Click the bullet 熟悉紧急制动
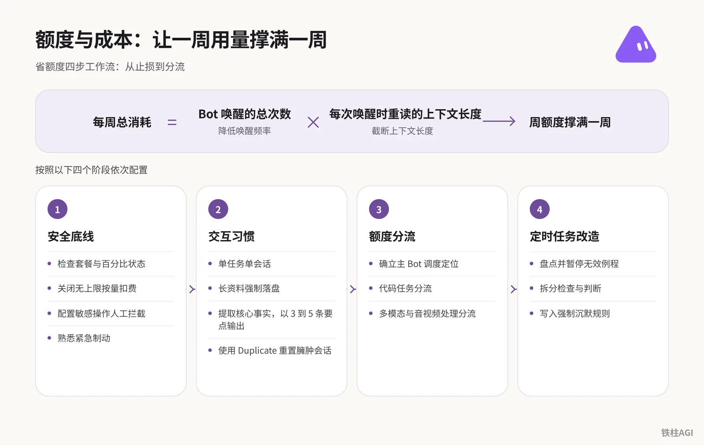Viewport: 704px width, 445px height. [x=84, y=338]
